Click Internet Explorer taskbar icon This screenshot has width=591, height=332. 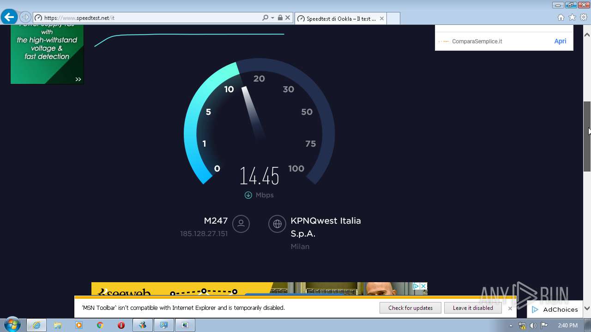(x=36, y=325)
